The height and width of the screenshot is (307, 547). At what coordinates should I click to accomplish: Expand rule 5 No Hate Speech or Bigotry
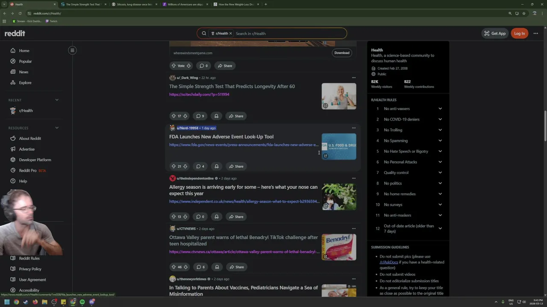440,151
